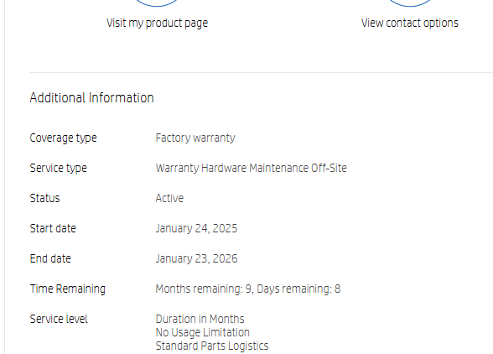Viewport: 493px width, 354px height.
Task: Click the circle icon above View contact options
Action: coord(410,3)
